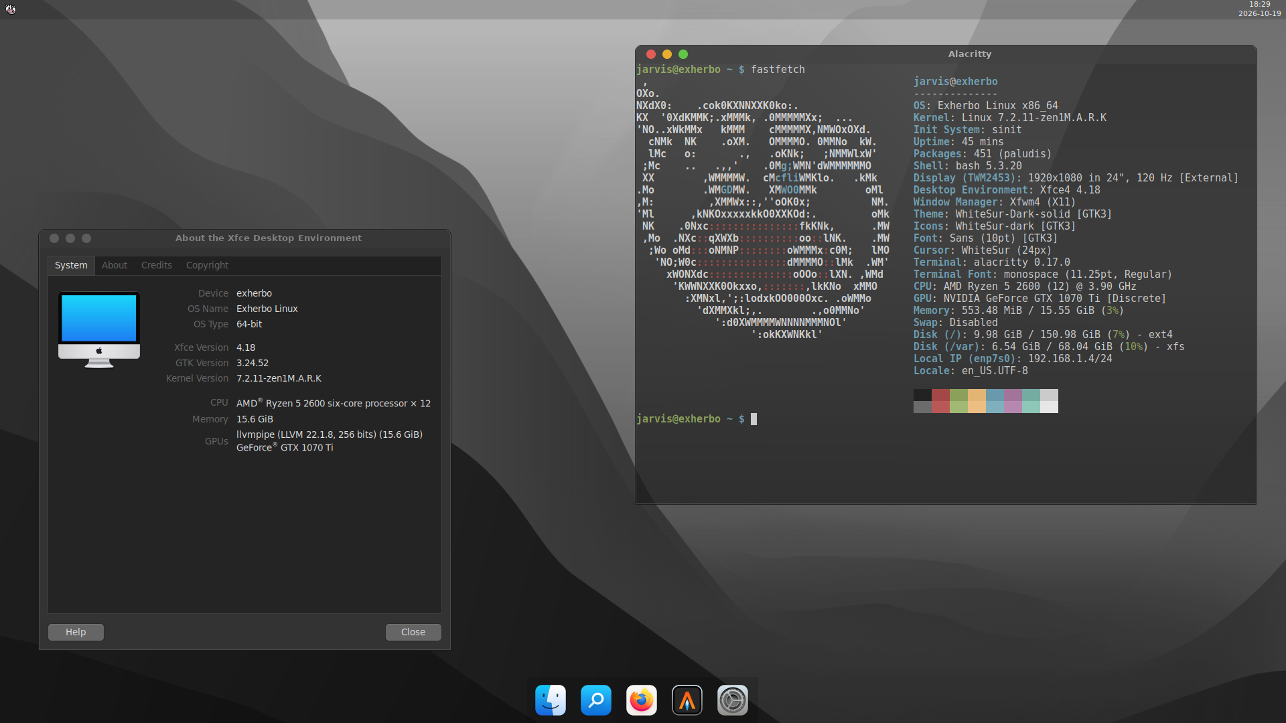Image resolution: width=1286 pixels, height=723 pixels.
Task: Open Finder from the dock
Action: (x=551, y=700)
